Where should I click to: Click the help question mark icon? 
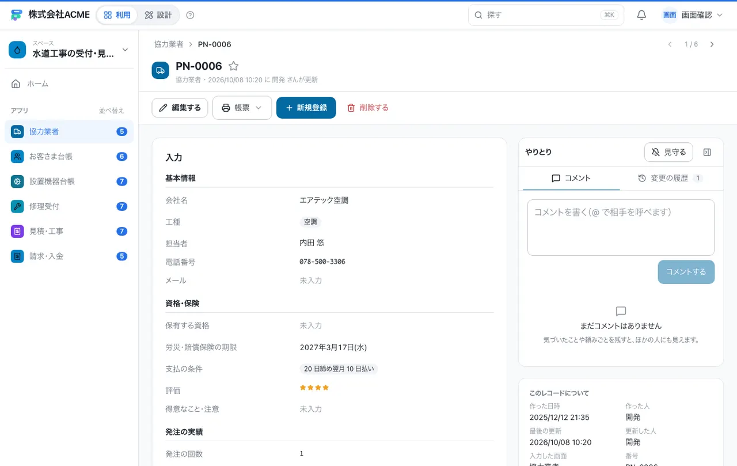pyautogui.click(x=191, y=15)
